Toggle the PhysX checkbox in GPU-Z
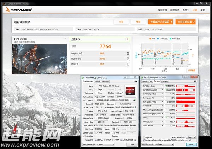This screenshot has height=149, width=212. (x=113, y=140)
